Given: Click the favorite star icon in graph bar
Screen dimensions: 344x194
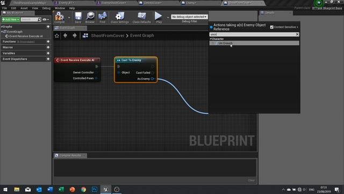Looking at the screenshot, I should click(x=57, y=36).
